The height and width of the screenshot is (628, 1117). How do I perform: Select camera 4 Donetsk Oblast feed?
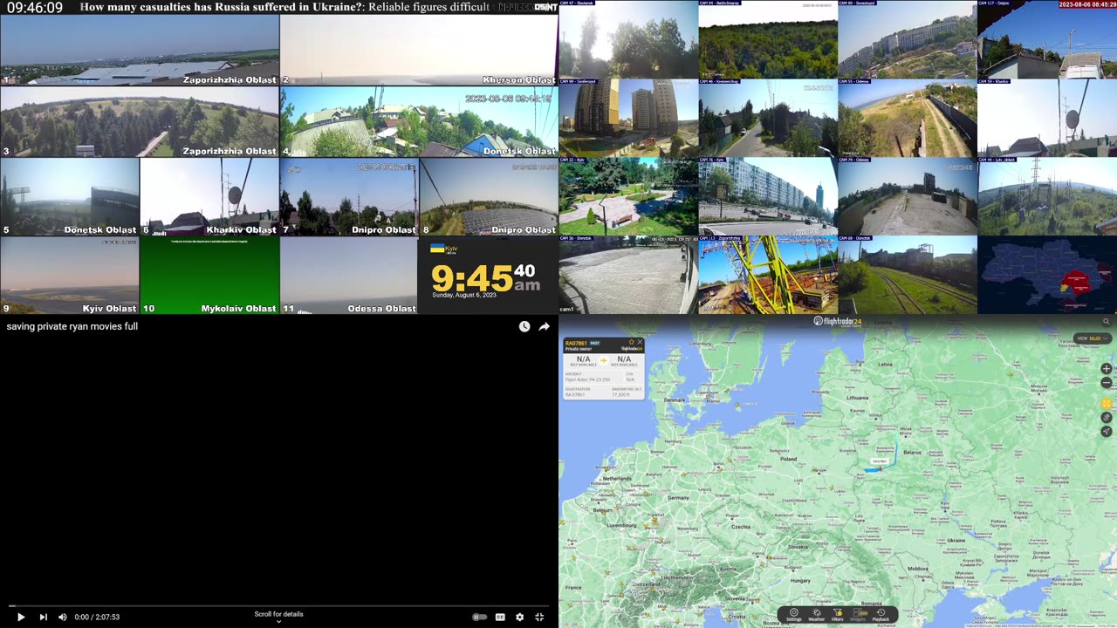point(419,121)
